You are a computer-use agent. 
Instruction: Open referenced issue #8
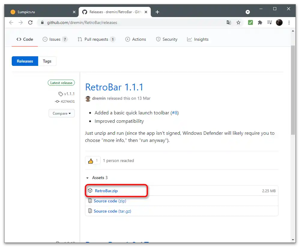point(174,113)
